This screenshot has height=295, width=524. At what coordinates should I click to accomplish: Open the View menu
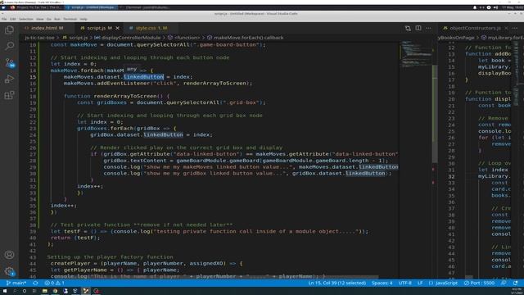tap(40, 19)
